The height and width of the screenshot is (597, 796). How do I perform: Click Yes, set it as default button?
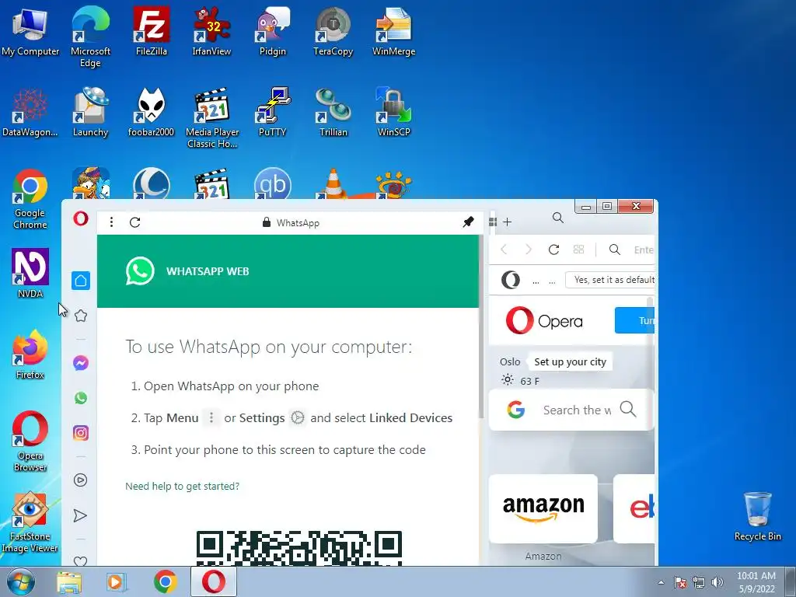click(609, 280)
